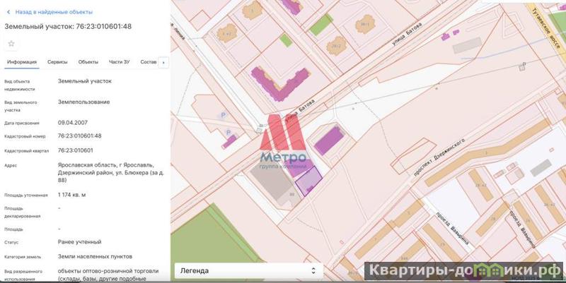Select the purple rectangular building right of Metro logo
Viewport: 566px width, 283px height.
(327, 140)
